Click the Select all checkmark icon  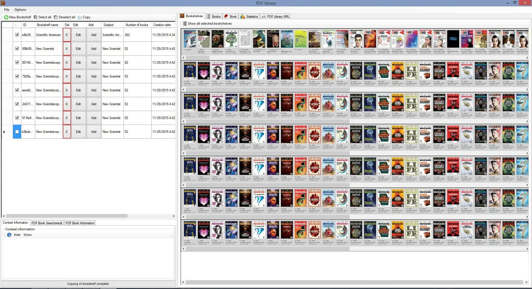click(35, 17)
